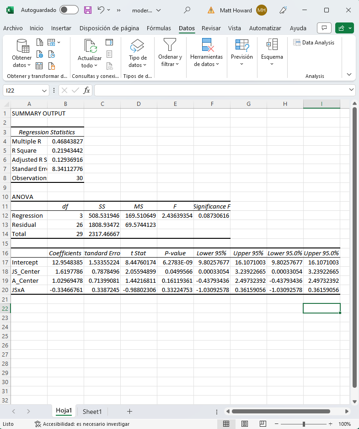Screen dimensions: 359x429
Task: Select cell A1 SUMMARY OUTPUT
Action: (x=29, y=114)
